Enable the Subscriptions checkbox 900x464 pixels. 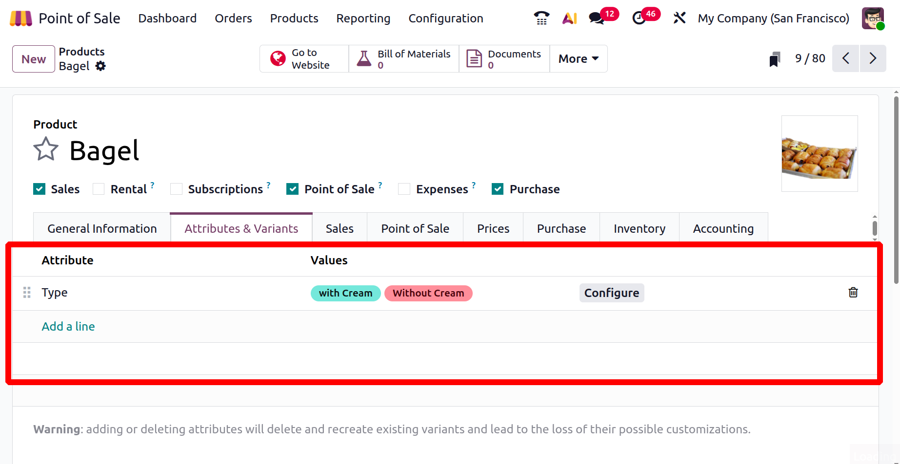[176, 189]
